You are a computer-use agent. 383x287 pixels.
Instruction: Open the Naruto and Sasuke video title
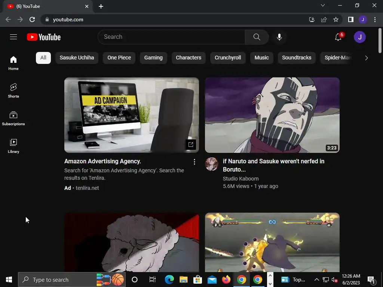[x=273, y=165]
